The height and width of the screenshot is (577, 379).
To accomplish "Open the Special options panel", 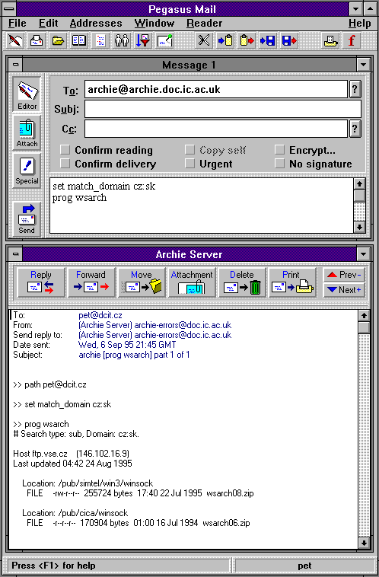I will [27, 170].
